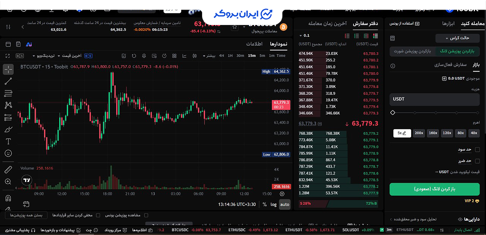Viewport: 486px width, 235px height.
Task: Pick the text annotation tool
Action: tap(8, 141)
